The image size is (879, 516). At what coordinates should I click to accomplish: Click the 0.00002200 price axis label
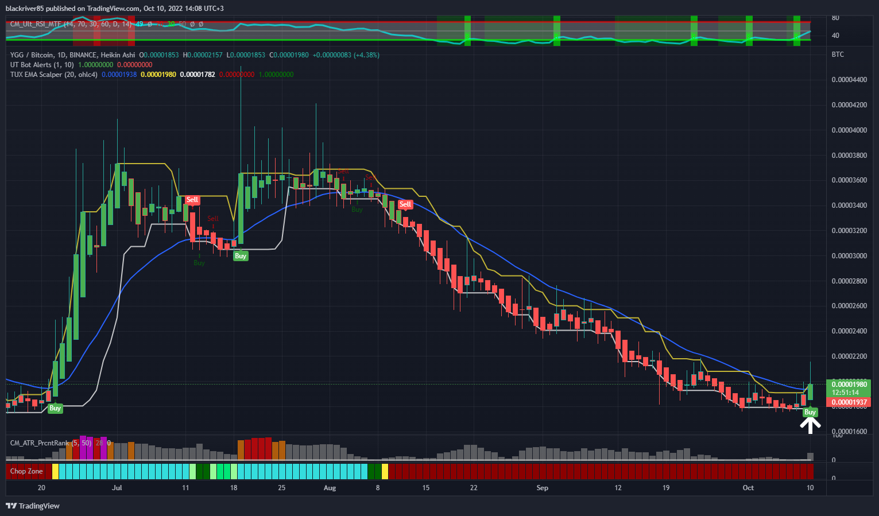[x=849, y=356]
